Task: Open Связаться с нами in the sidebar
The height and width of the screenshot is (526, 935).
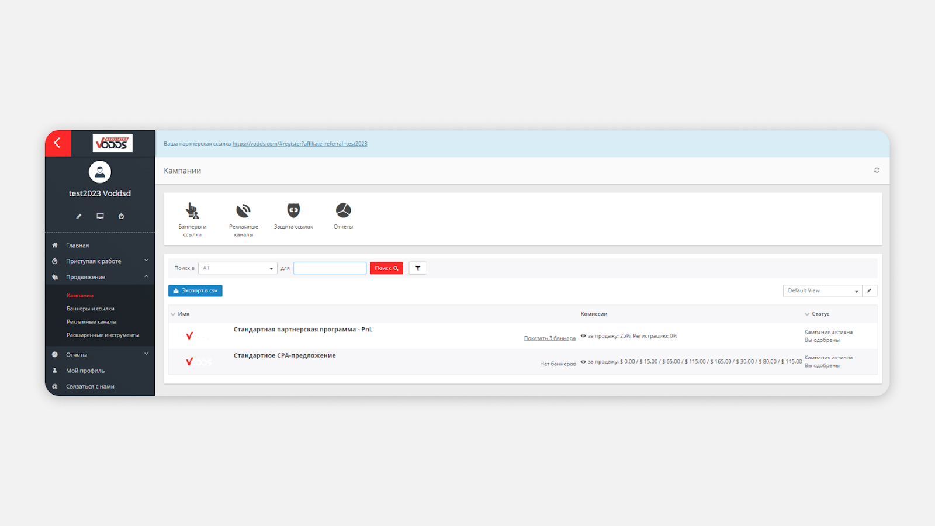Action: point(90,386)
